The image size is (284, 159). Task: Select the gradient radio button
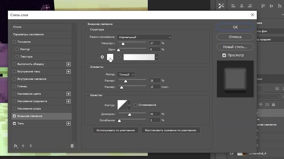tap(119, 57)
